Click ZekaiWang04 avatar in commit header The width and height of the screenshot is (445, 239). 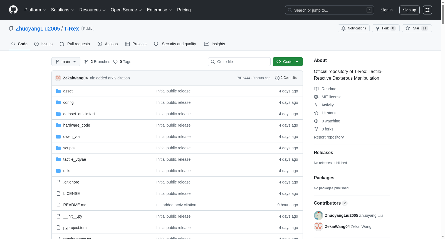tap(58, 78)
